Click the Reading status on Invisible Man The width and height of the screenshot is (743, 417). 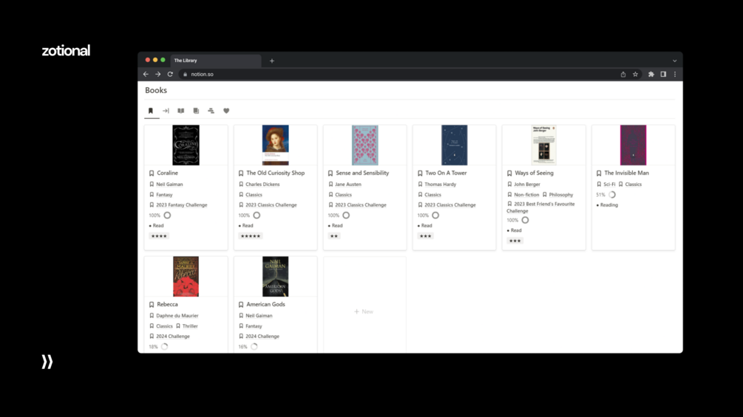coord(609,205)
